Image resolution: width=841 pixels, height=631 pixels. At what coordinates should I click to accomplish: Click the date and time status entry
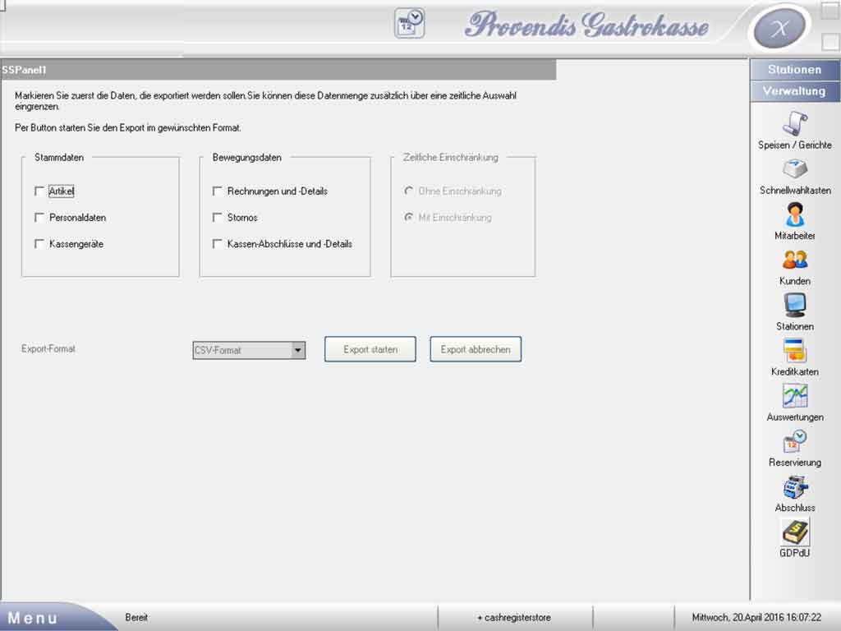[x=756, y=618]
